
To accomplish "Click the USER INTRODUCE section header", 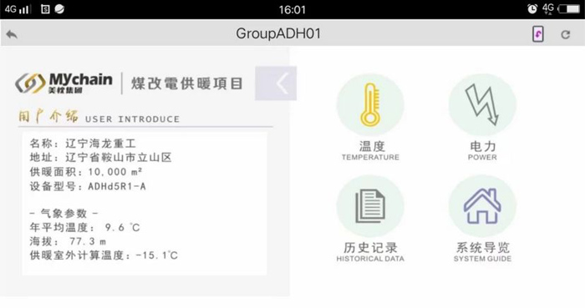I will [99, 117].
